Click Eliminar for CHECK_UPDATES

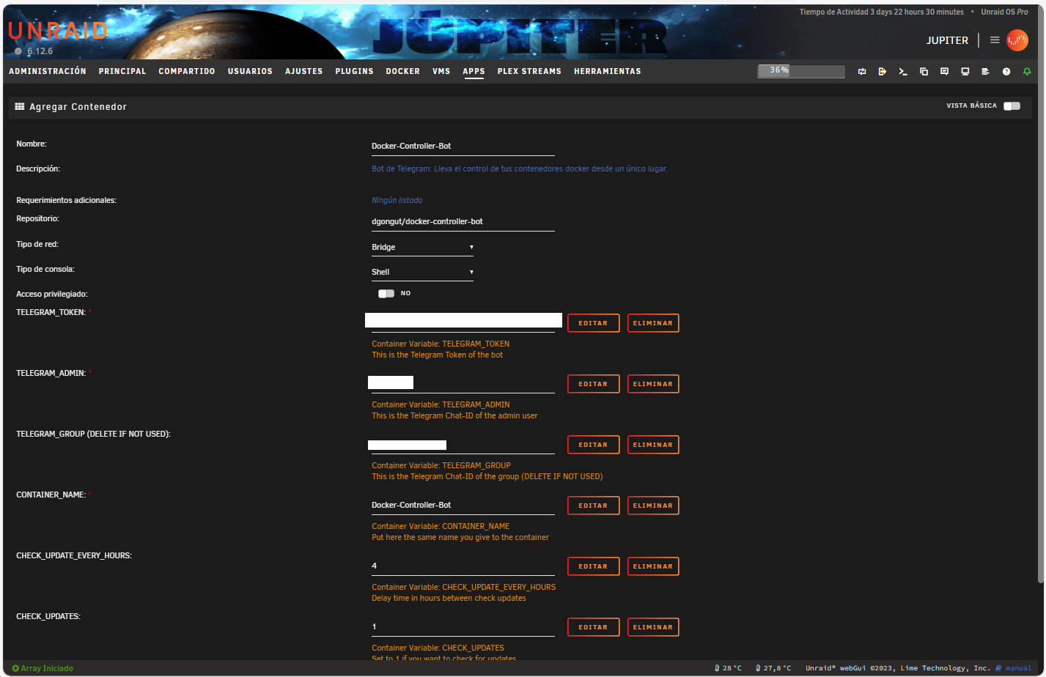coord(653,627)
